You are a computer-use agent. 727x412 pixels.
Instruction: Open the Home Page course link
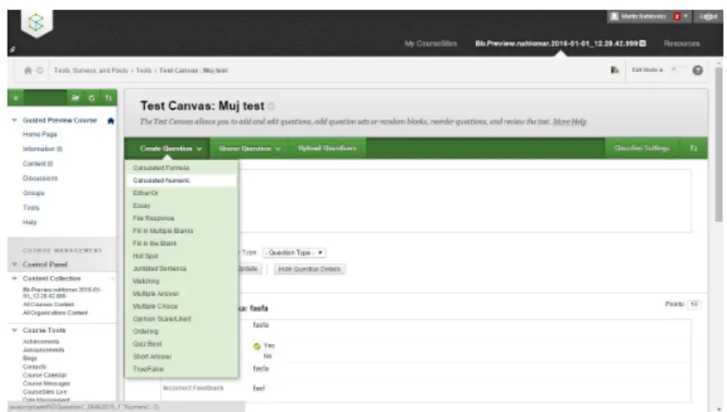pyautogui.click(x=40, y=135)
